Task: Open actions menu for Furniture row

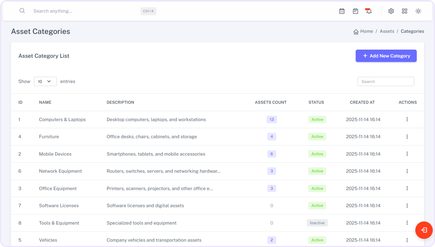Action: [x=407, y=137]
